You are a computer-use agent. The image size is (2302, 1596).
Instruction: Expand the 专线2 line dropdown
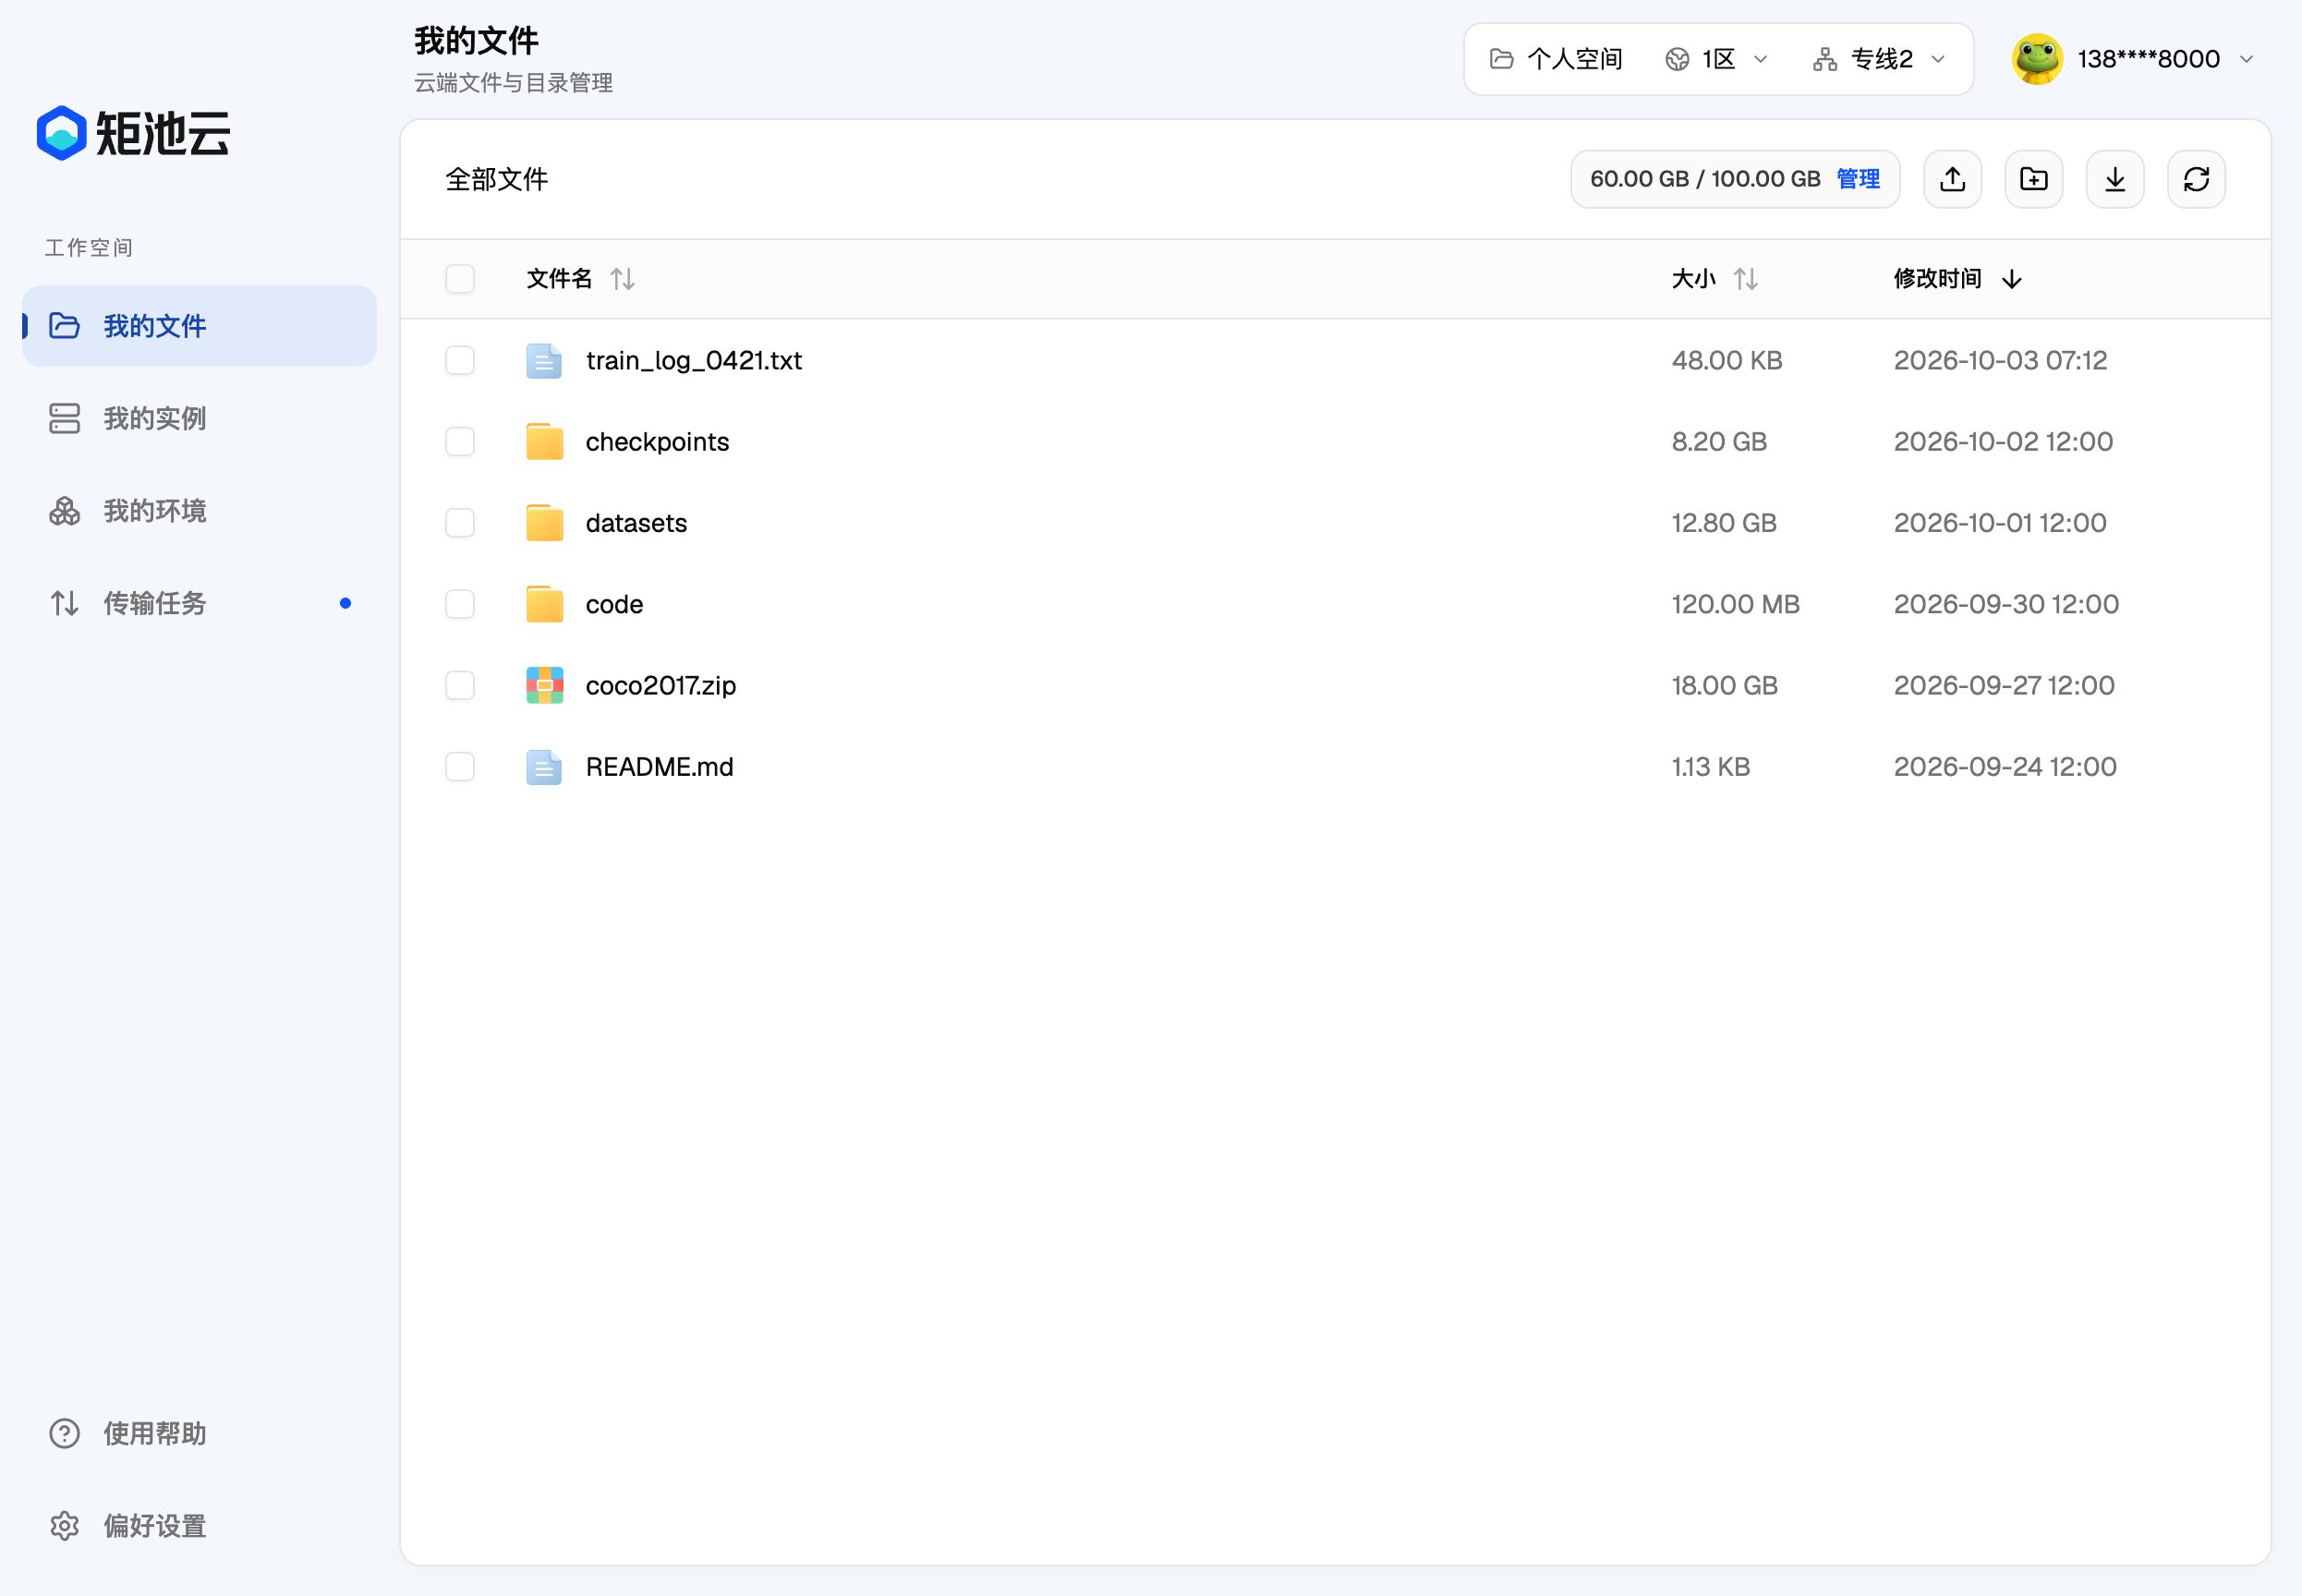(1879, 59)
